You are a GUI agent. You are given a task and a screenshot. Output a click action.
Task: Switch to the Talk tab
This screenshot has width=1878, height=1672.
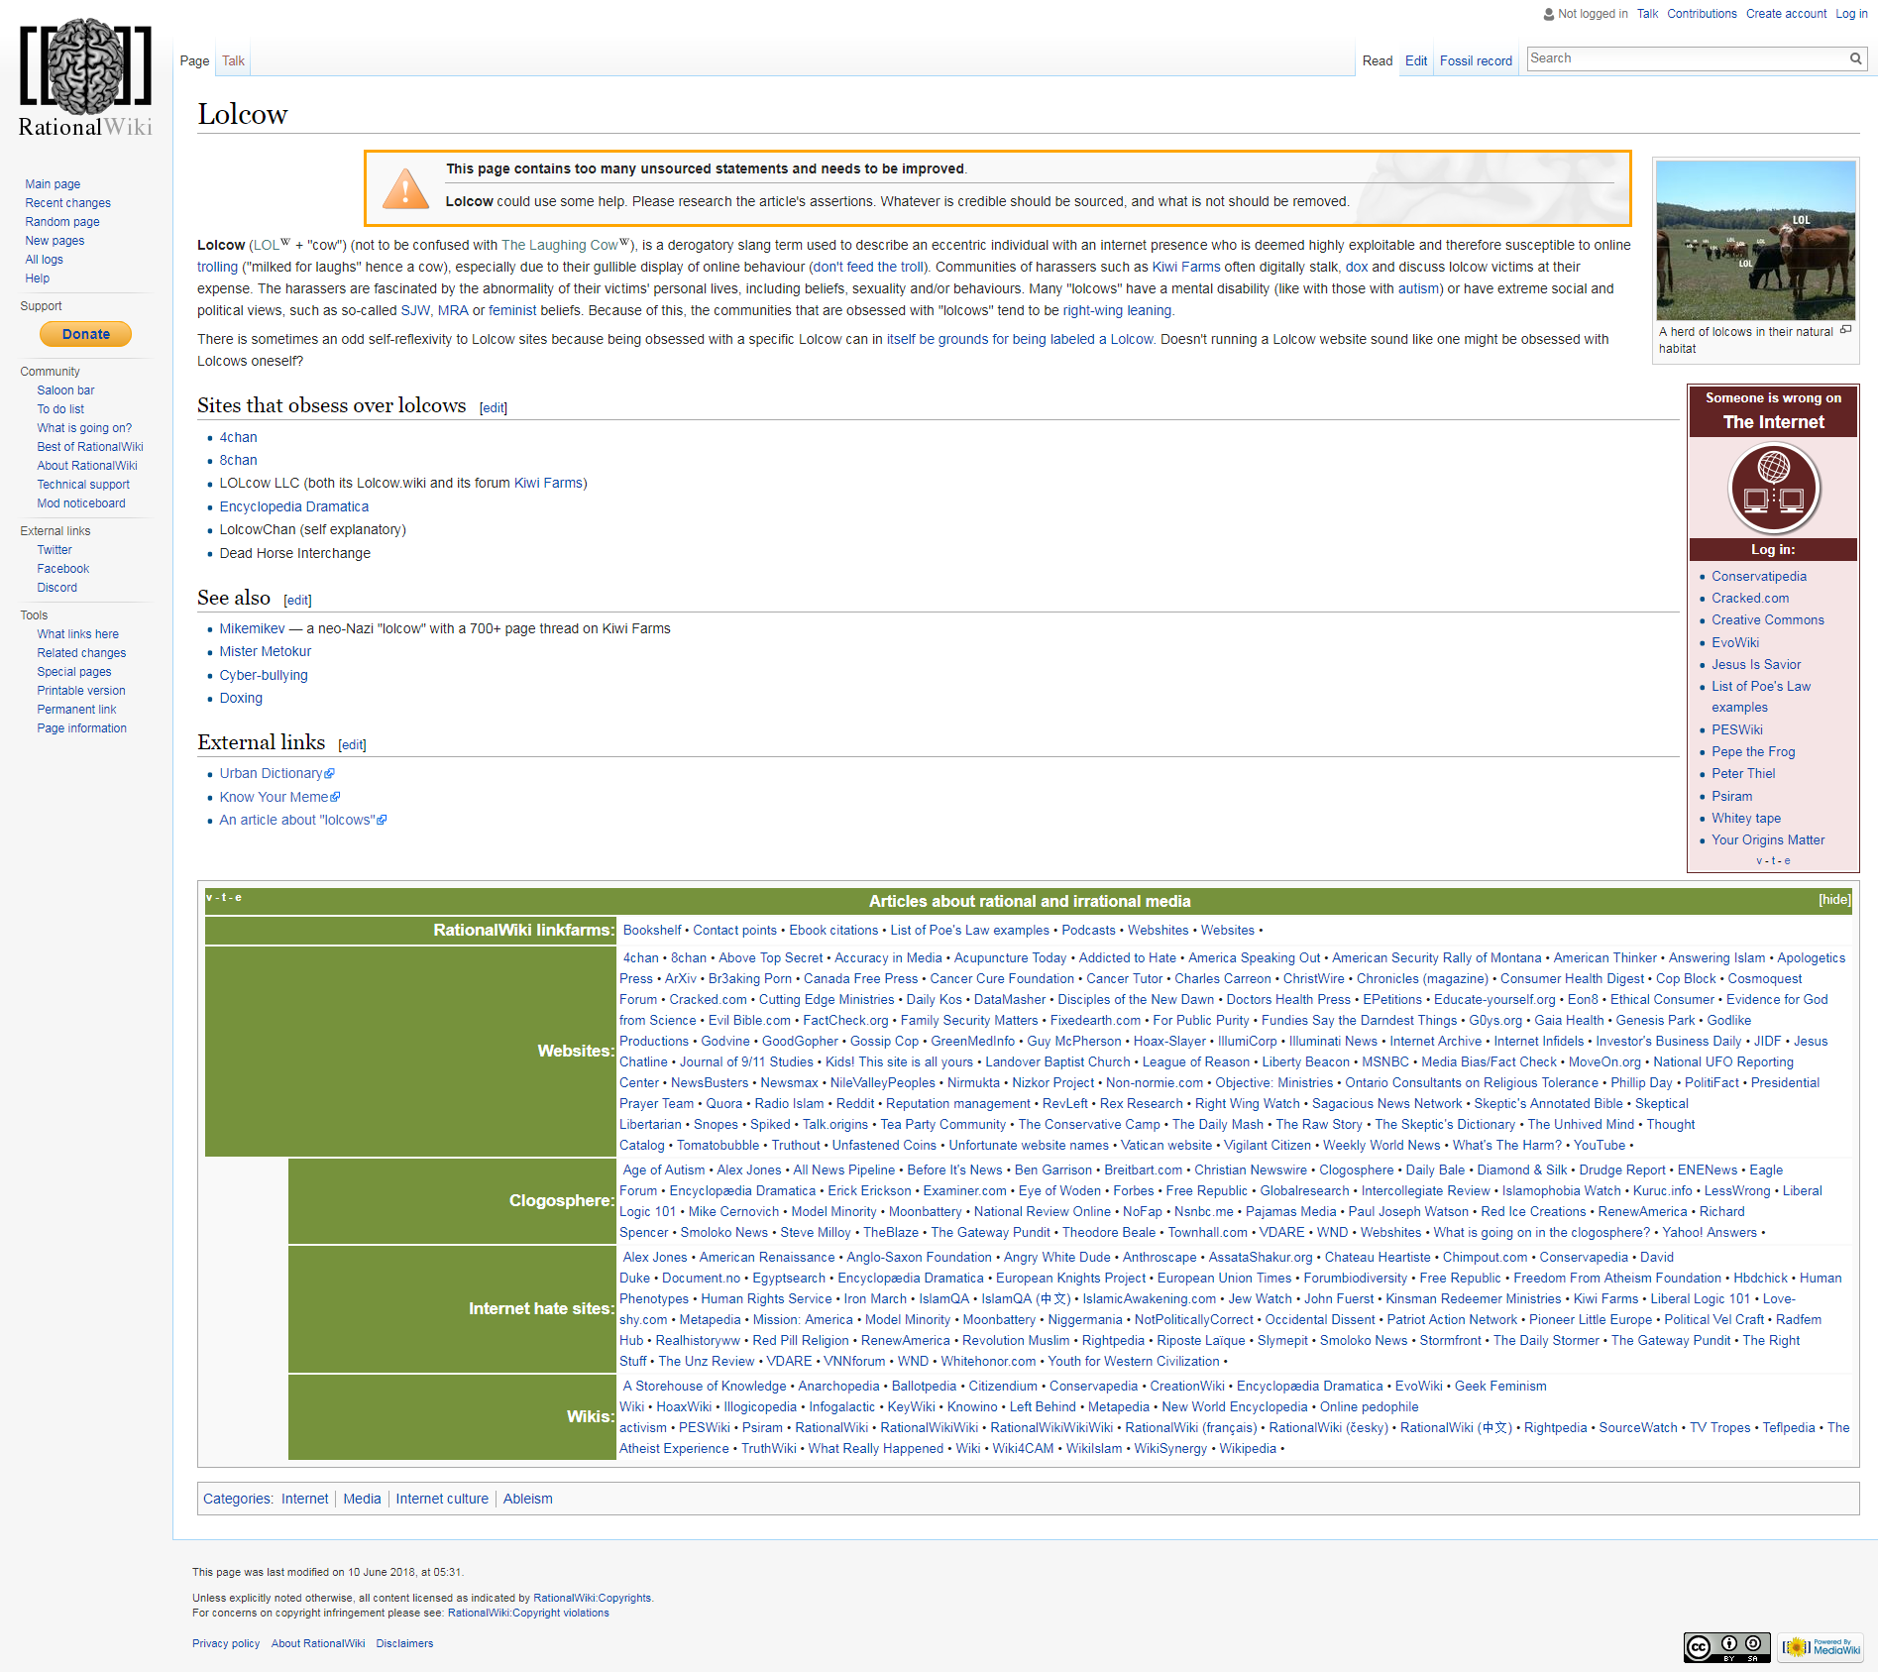point(233,60)
